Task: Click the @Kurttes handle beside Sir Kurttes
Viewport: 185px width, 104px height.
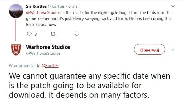Action: point(55,6)
